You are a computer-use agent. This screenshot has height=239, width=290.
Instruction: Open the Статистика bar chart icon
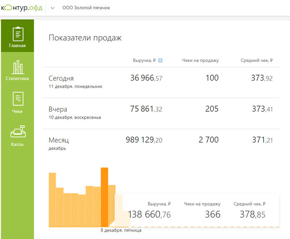18,67
